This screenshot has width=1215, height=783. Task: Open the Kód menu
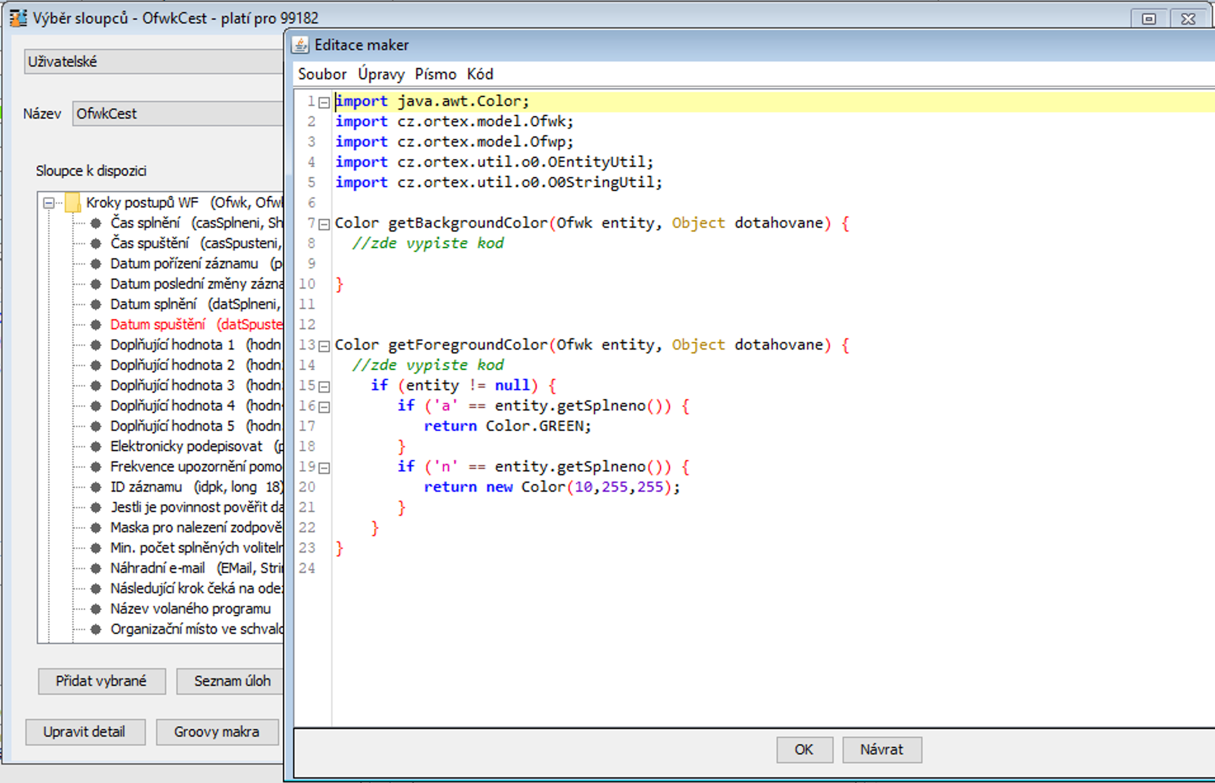(480, 74)
